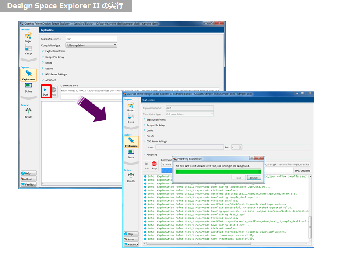Click green progress bar in dialog

point(219,172)
